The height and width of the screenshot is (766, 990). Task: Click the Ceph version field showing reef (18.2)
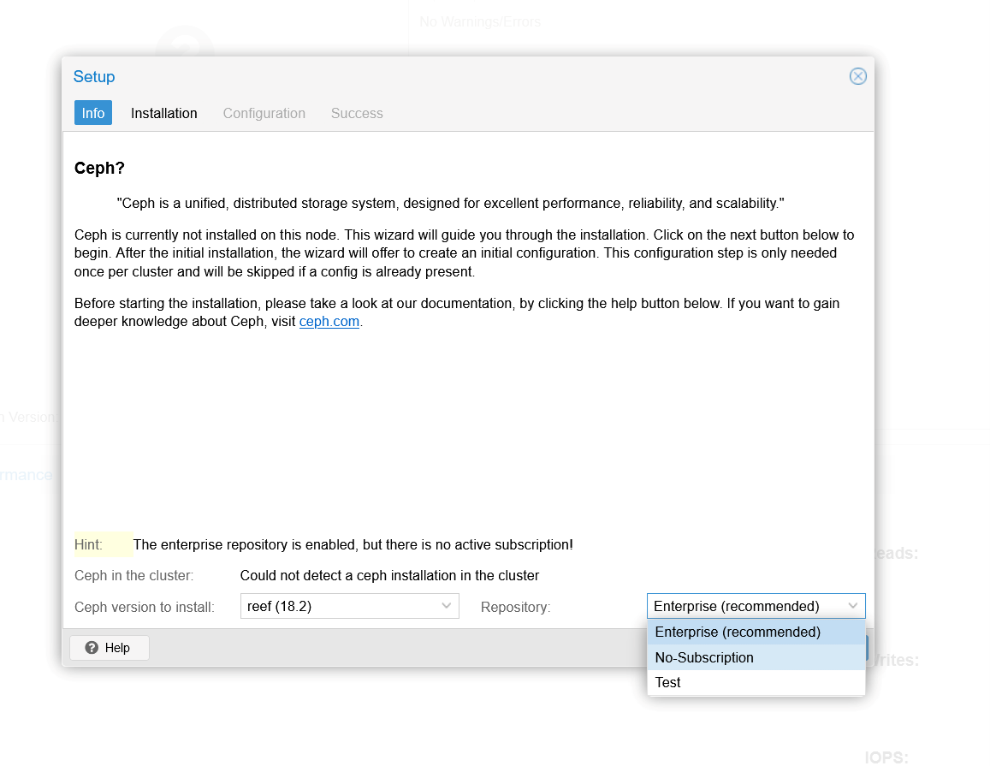click(x=338, y=606)
